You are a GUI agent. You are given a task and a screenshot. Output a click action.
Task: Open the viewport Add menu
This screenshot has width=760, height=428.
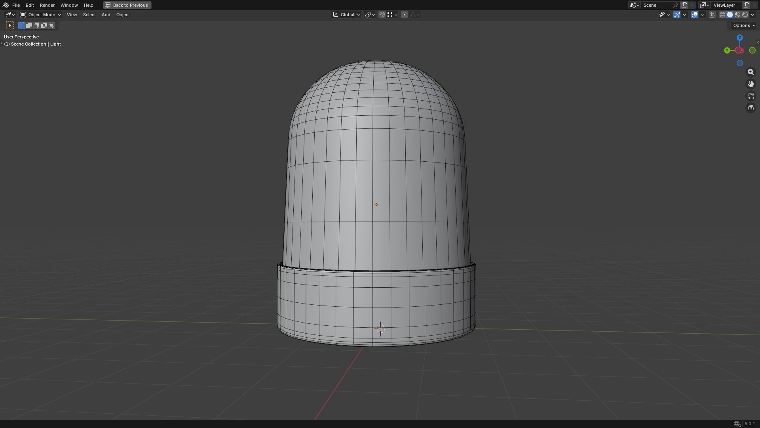tap(106, 15)
